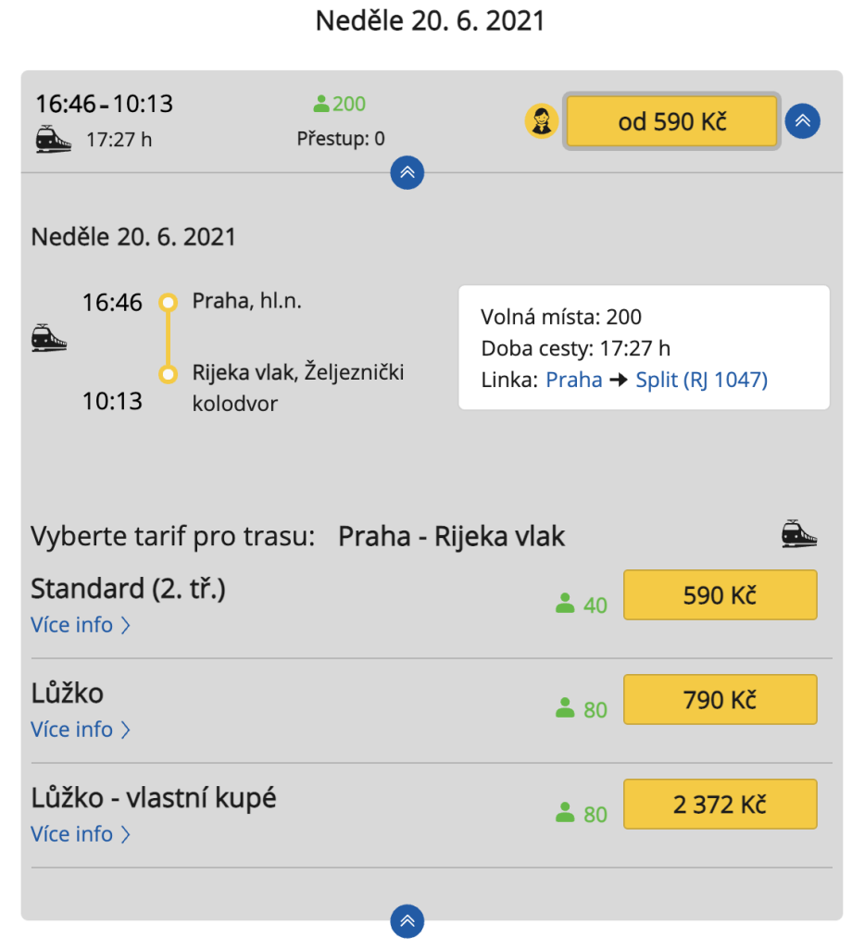Choose Standard tariff for 590 Kč
Image resolution: width=852 pixels, height=949 pixels.
(720, 594)
